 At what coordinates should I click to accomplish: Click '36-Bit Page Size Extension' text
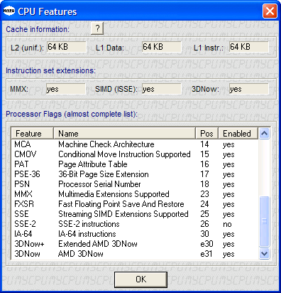pyautogui.click(x=104, y=174)
